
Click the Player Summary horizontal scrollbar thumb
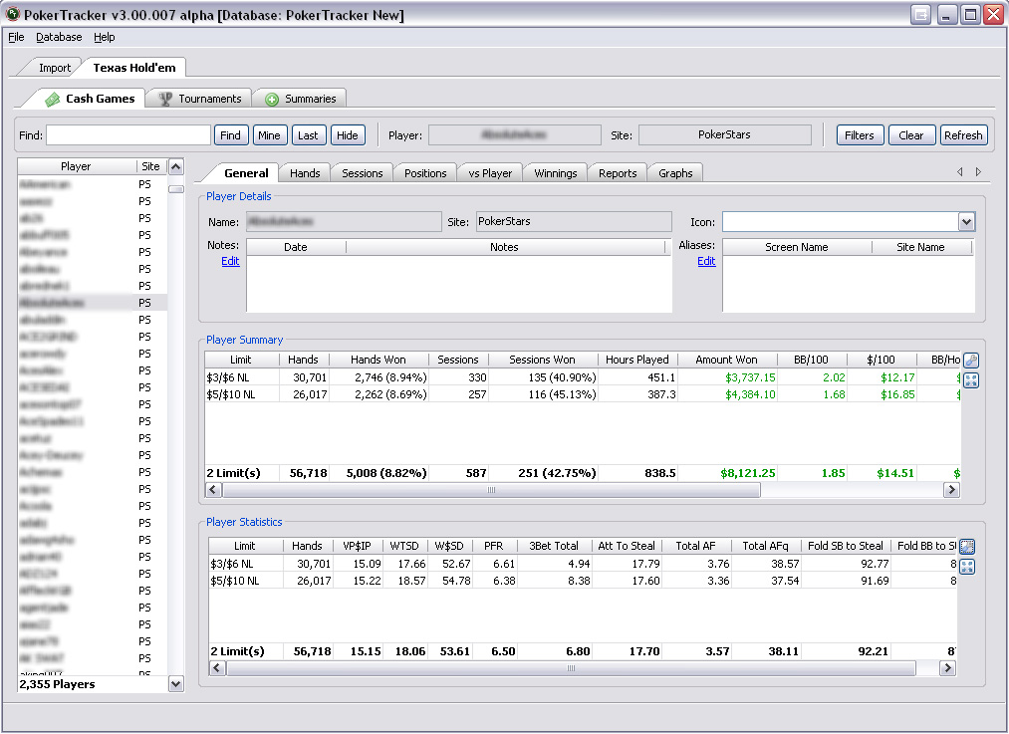[x=492, y=490]
